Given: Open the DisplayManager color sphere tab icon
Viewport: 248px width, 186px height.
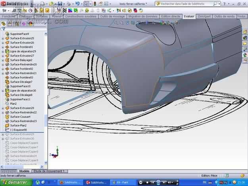Looking at the screenshot, I should [31, 24].
